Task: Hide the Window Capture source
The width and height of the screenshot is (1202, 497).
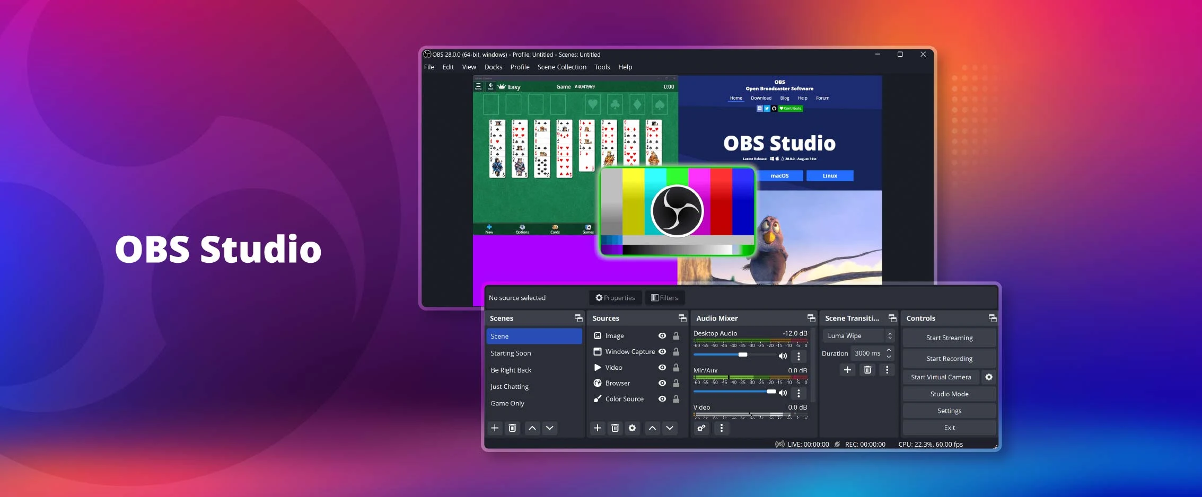Action: click(x=661, y=351)
